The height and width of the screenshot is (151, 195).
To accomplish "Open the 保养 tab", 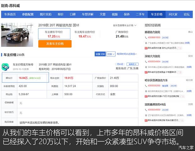I will pyautogui.click(x=127, y=14).
